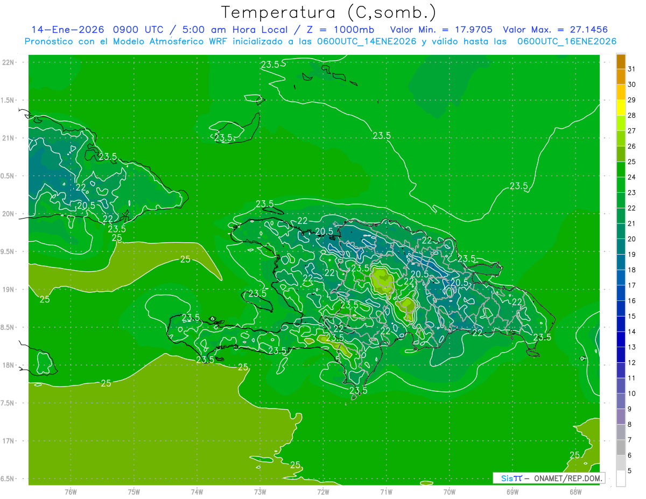The height and width of the screenshot is (499, 646).
Task: Click the longitude axis label "70W"
Action: tap(450, 493)
